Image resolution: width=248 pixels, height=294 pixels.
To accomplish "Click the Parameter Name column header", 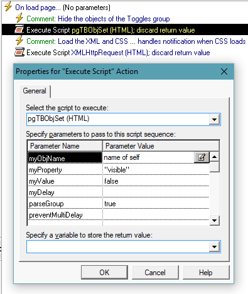I will click(65, 146).
